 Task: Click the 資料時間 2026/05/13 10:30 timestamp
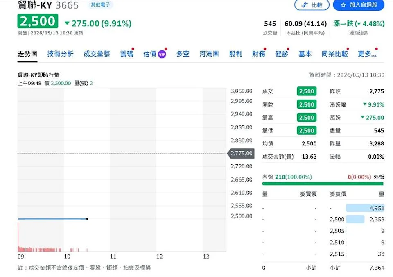coord(347,75)
